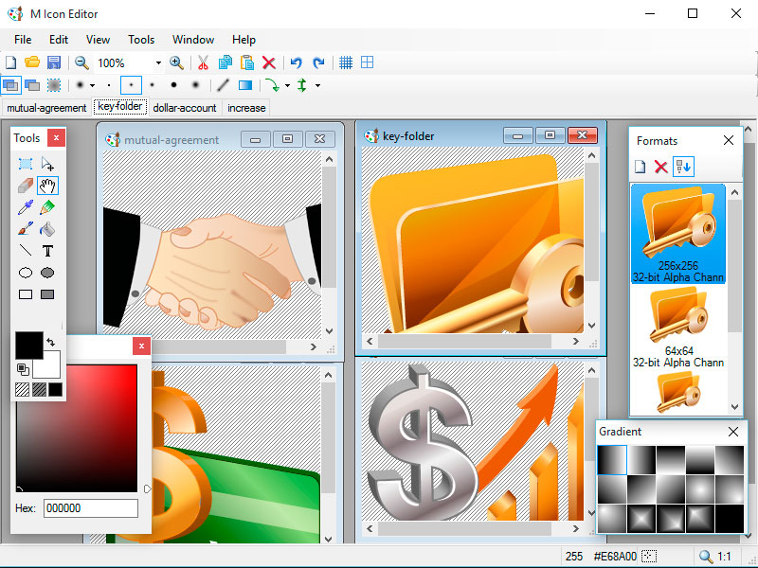Select the Eraser tool

24,186
